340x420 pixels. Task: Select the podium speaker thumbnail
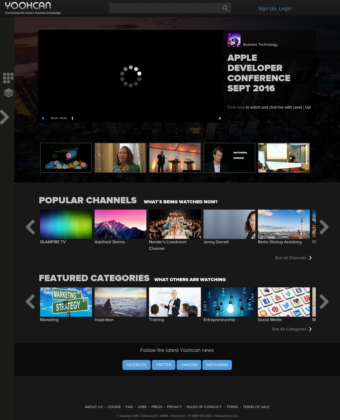tap(175, 158)
